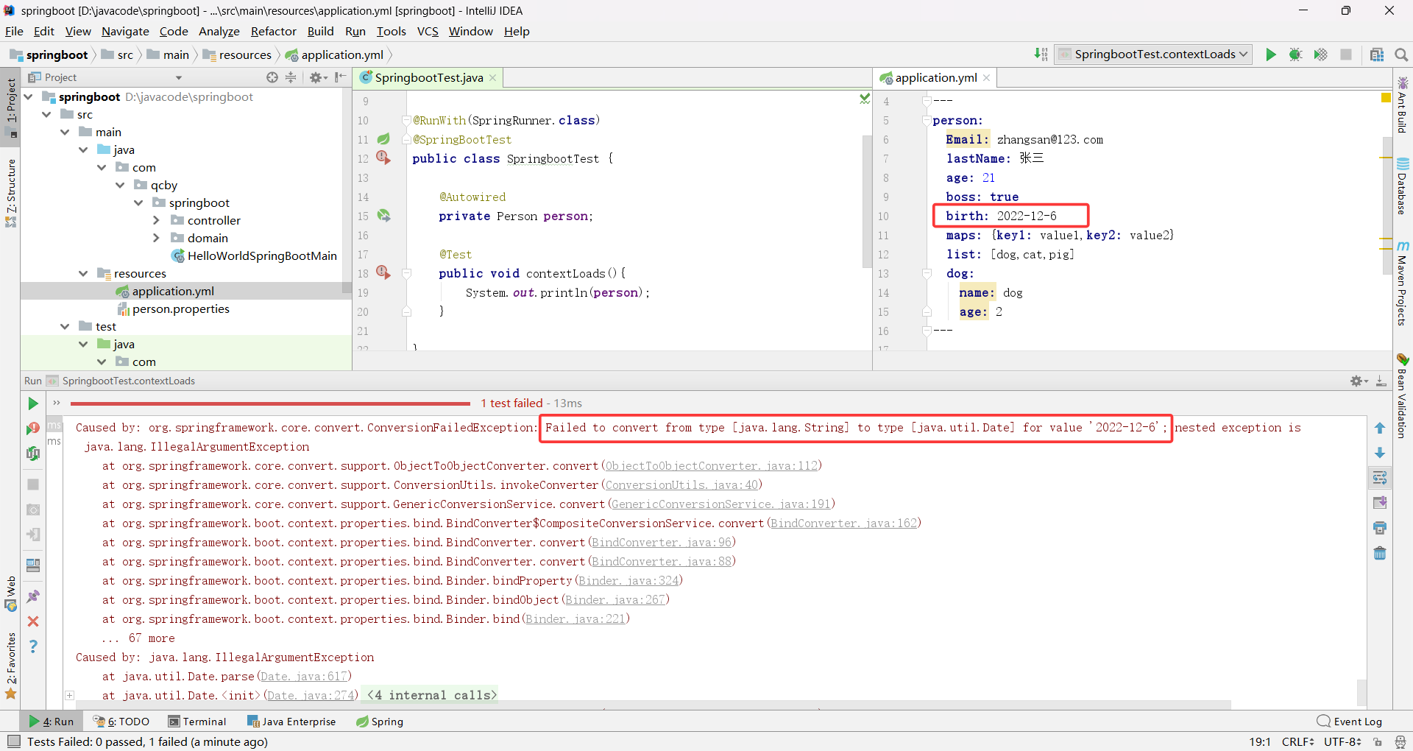
Task: Change UTF-8 file encoding in status bar
Action: coord(1342,741)
